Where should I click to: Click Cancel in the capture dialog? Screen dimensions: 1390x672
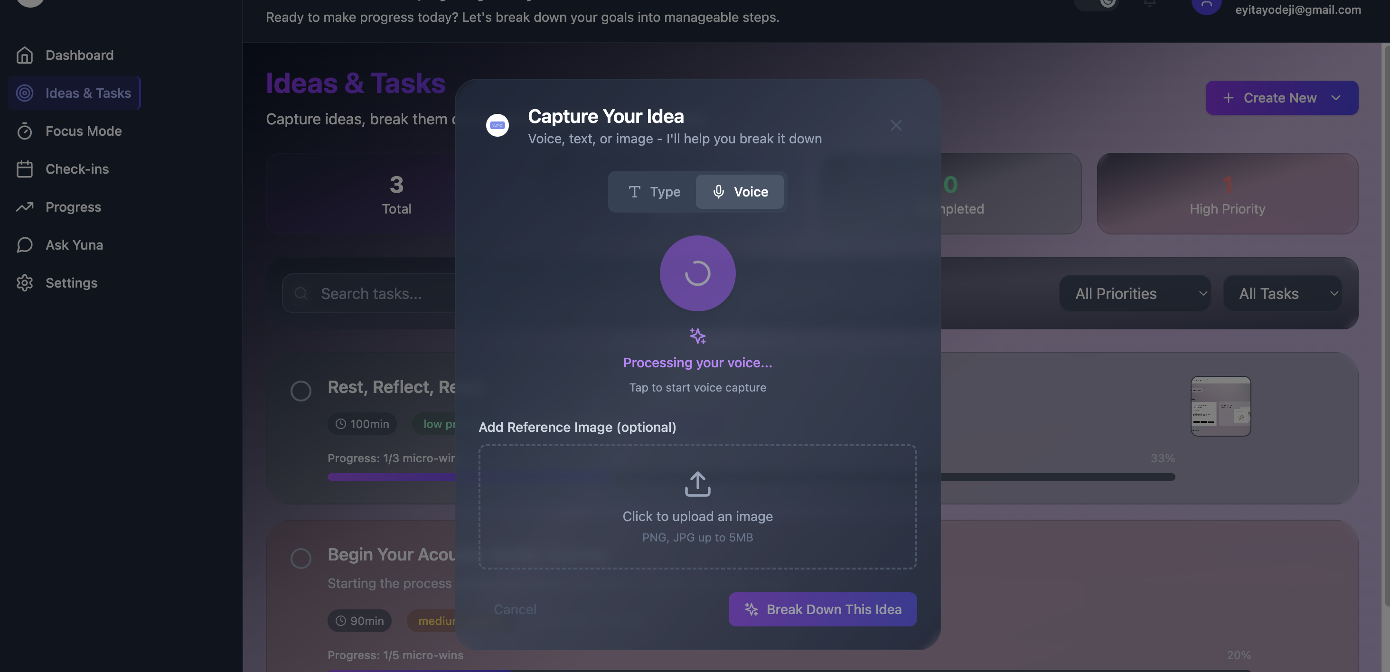(x=515, y=609)
